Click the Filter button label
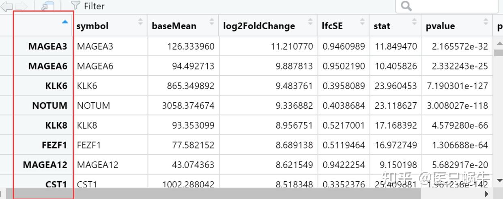 point(94,6)
